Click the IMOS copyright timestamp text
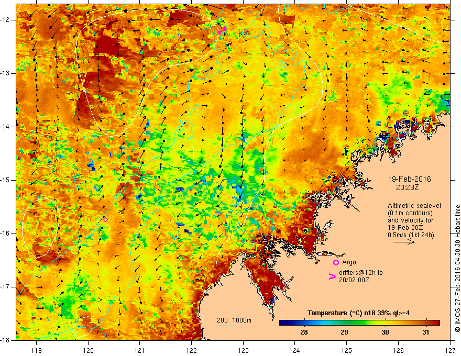The width and height of the screenshot is (461, 356). click(457, 269)
